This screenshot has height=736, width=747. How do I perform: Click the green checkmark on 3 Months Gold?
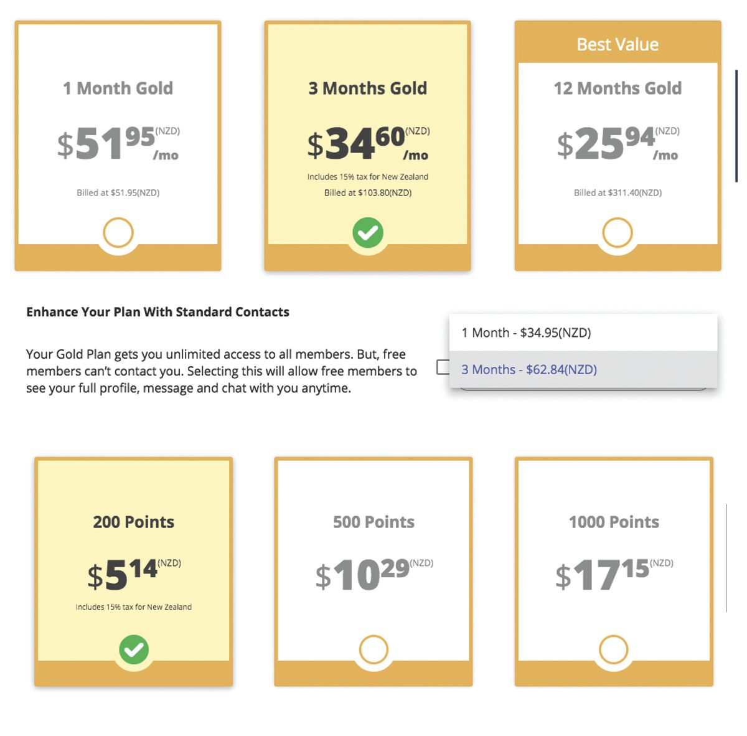(x=368, y=233)
